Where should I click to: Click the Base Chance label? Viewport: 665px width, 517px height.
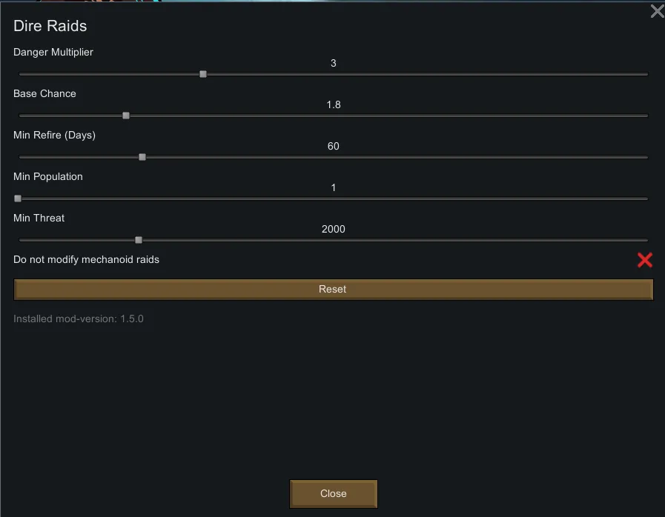[44, 94]
